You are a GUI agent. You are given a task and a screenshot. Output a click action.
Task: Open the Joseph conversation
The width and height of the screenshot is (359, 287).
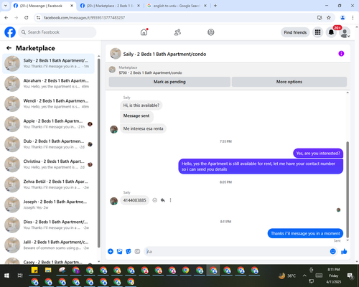[x=48, y=204]
